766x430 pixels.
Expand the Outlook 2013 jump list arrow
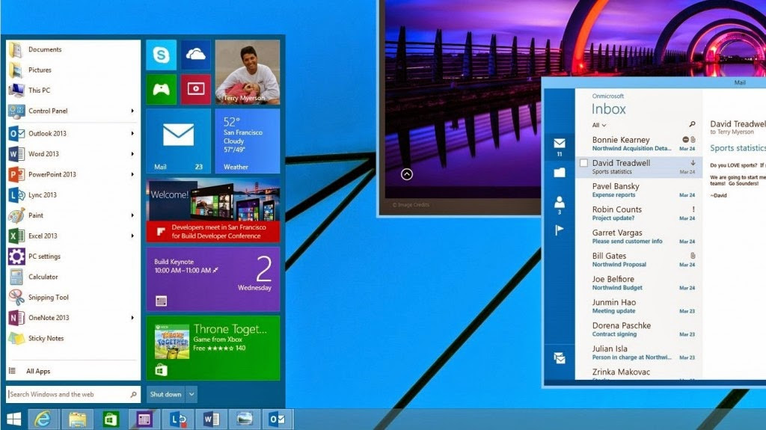click(x=132, y=133)
